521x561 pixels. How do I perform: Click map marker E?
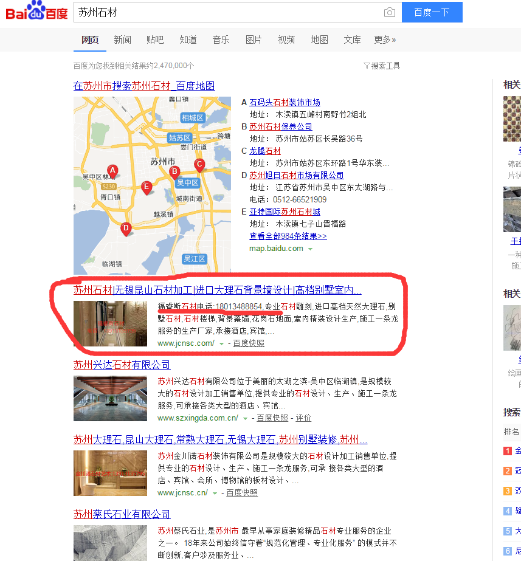147,187
